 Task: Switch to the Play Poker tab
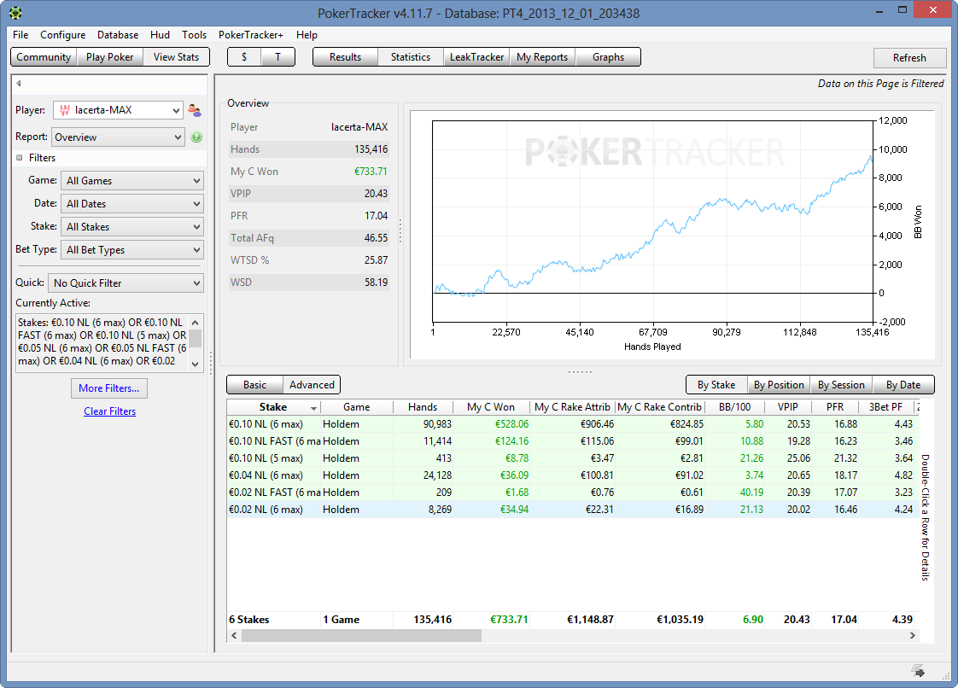coord(109,57)
